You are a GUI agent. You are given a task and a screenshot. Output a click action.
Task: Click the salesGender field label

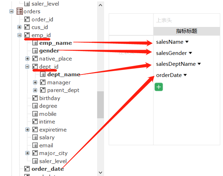click(x=171, y=53)
